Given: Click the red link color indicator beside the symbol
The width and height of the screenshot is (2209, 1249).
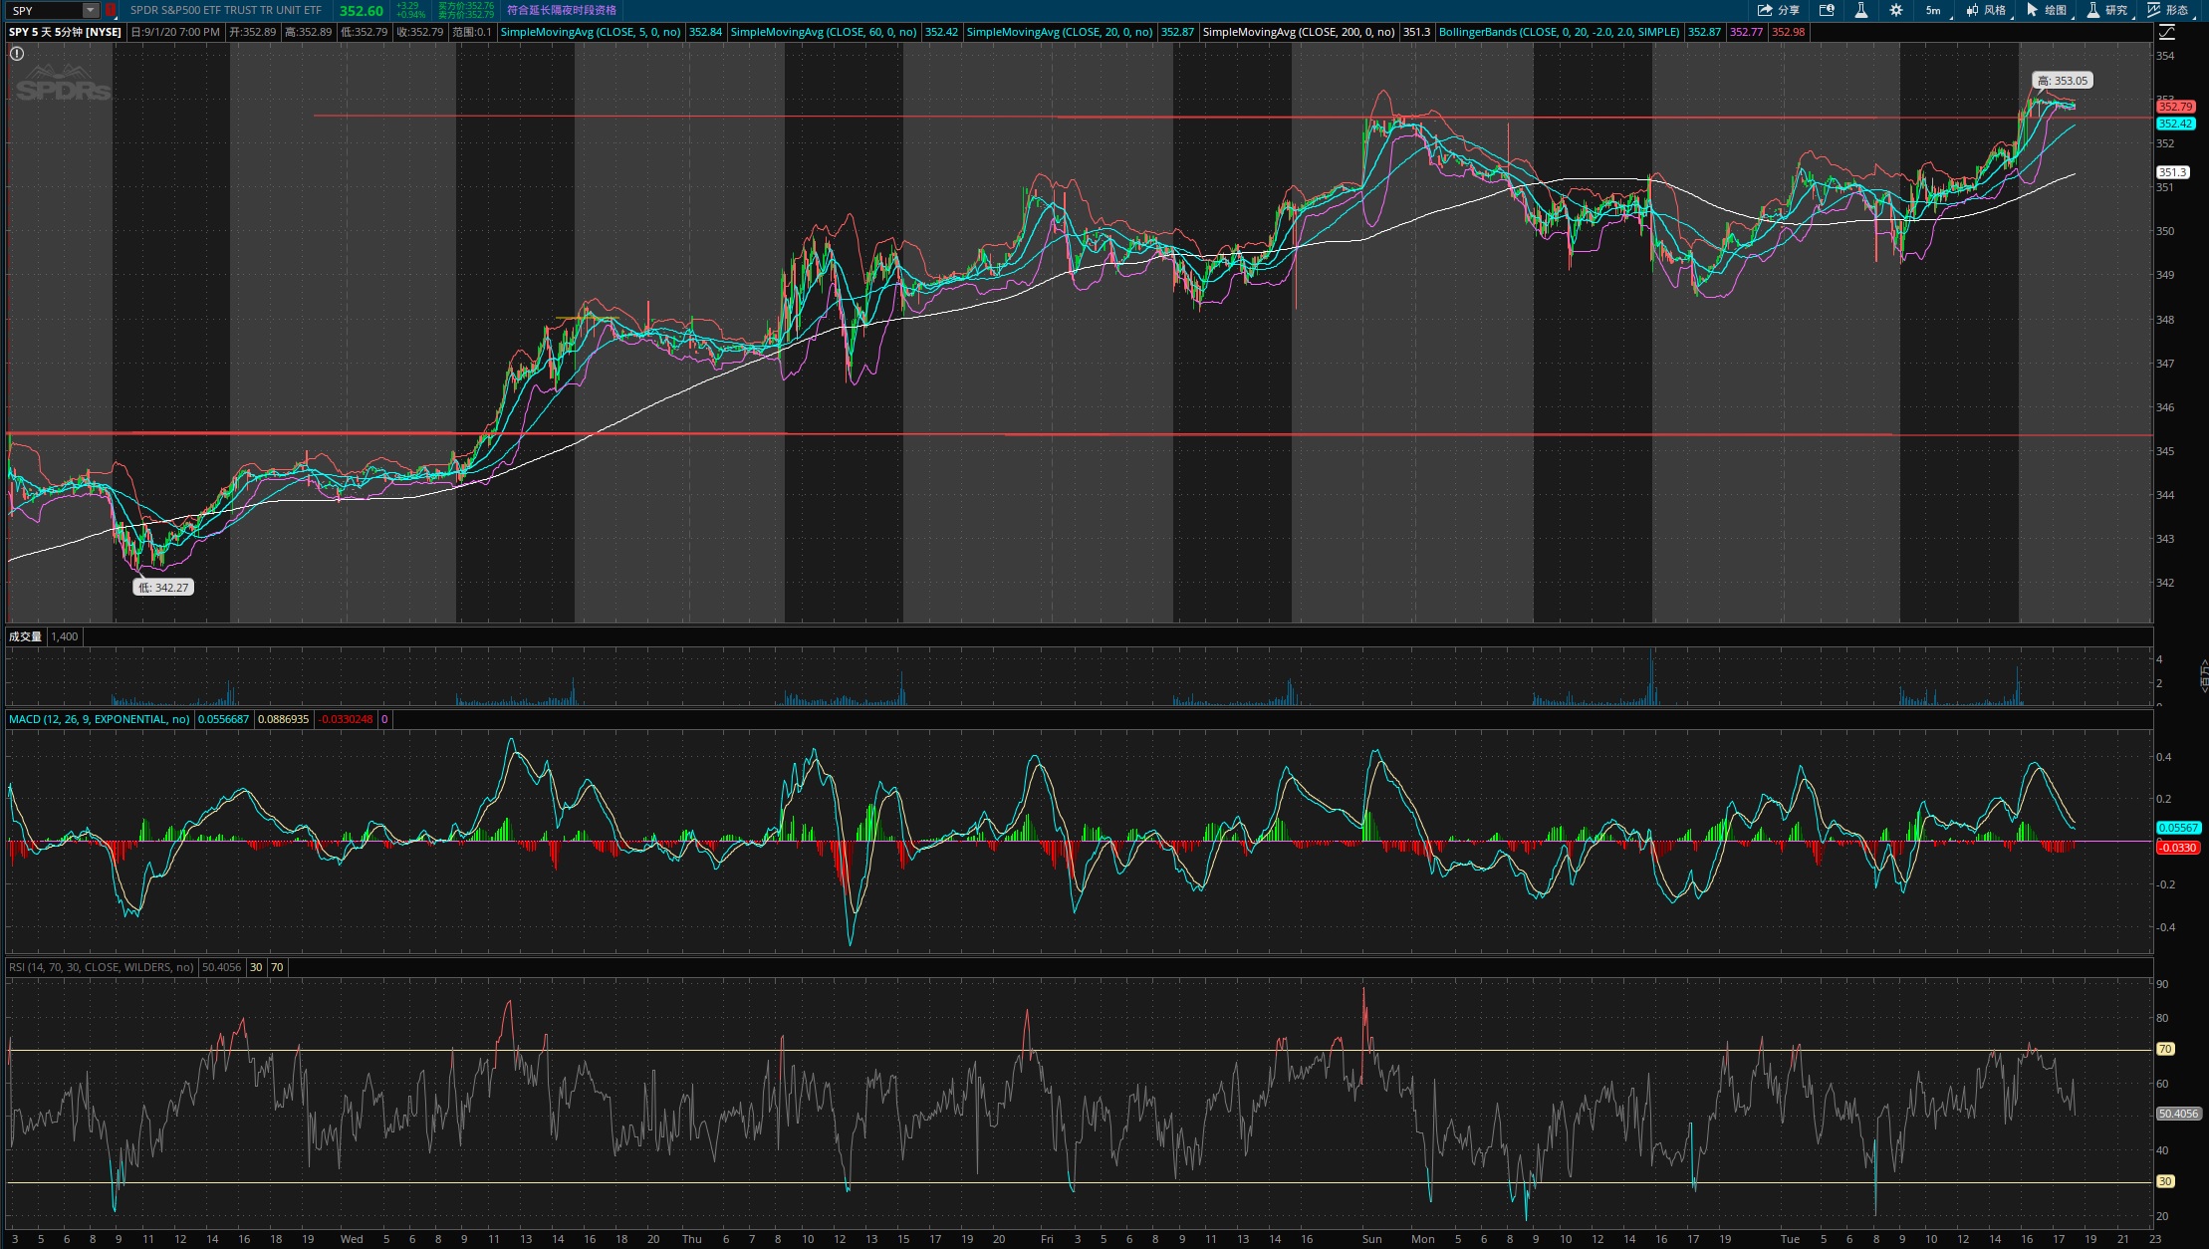Looking at the screenshot, I should pyautogui.click(x=111, y=10).
